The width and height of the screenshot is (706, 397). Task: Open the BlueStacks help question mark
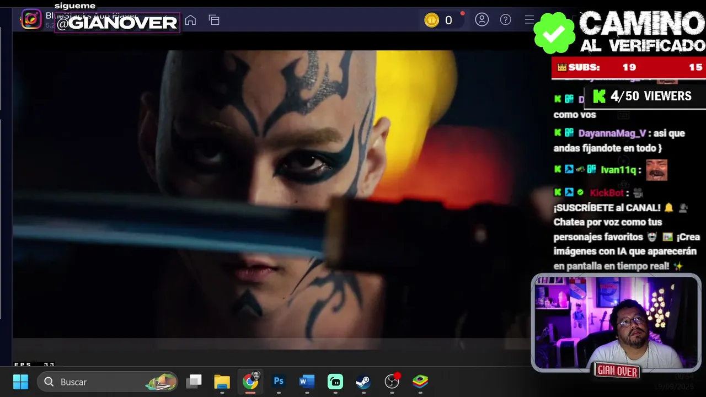(x=505, y=20)
